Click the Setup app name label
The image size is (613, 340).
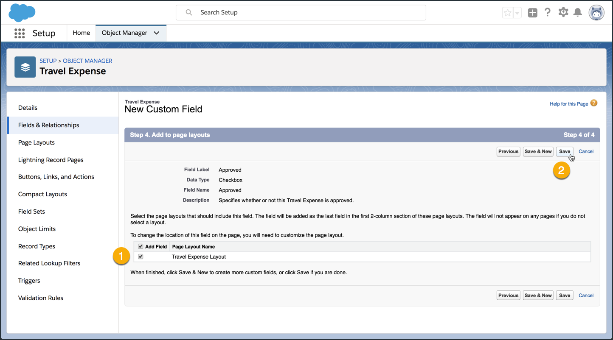click(x=44, y=33)
